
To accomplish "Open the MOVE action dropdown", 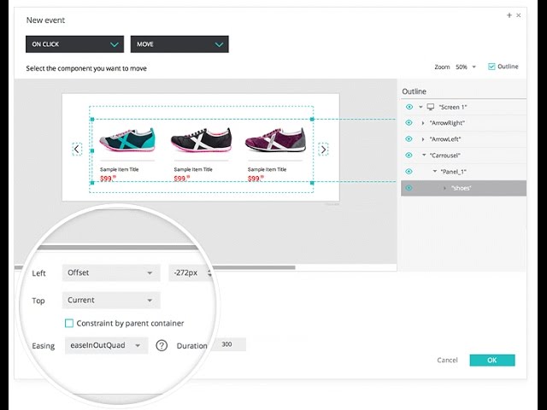I will tap(179, 44).
